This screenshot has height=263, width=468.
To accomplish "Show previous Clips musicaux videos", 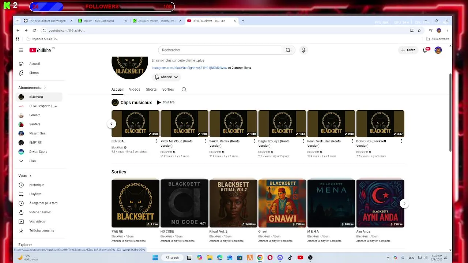I will tap(111, 124).
